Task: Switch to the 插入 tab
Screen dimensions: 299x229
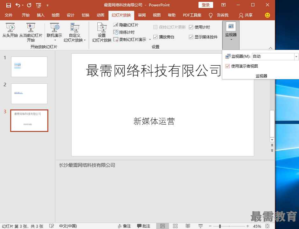Action: 40,15
